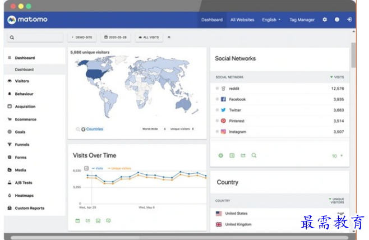The width and height of the screenshot is (369, 240).
Task: Click the Heatmaps drop icon
Action: 10,195
